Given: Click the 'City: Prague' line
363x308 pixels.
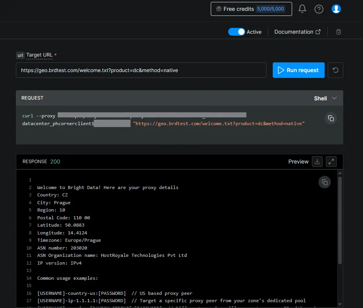Looking at the screenshot, I should (x=54, y=202).
